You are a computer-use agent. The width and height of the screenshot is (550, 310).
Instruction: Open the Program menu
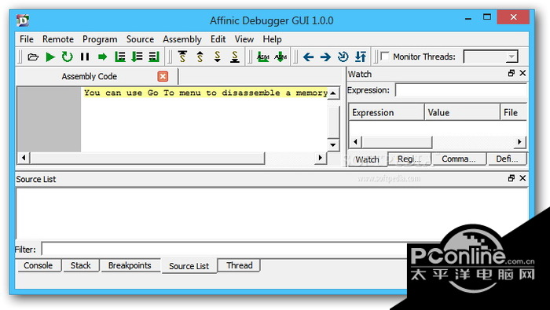(100, 39)
